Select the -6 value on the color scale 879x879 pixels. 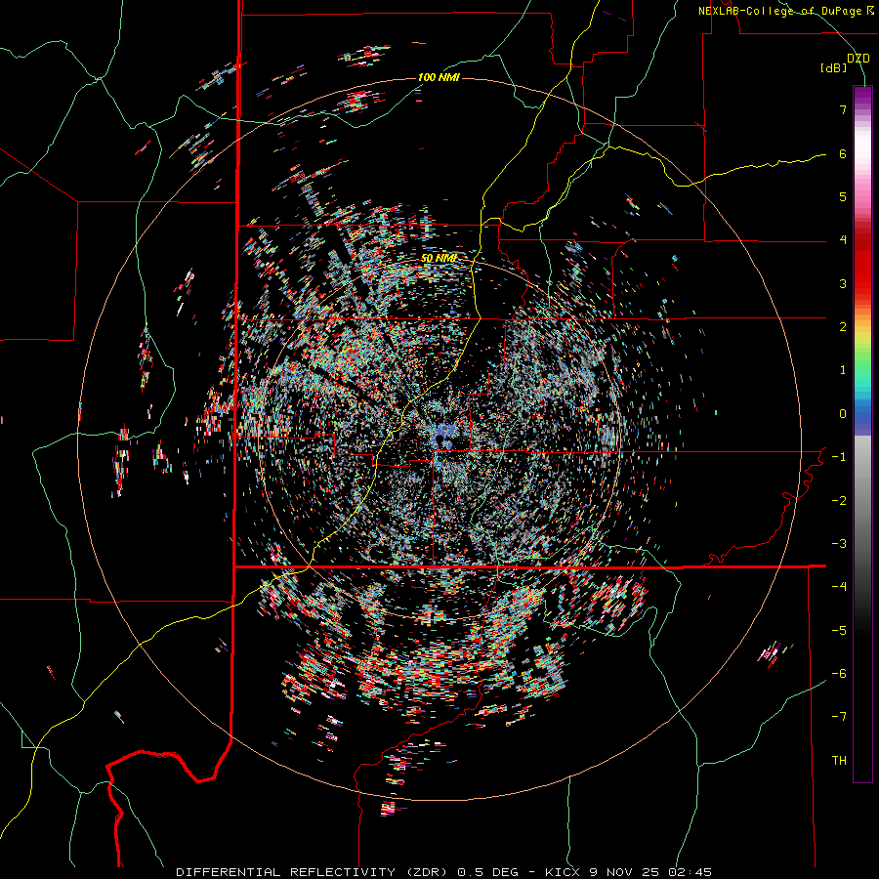point(839,674)
